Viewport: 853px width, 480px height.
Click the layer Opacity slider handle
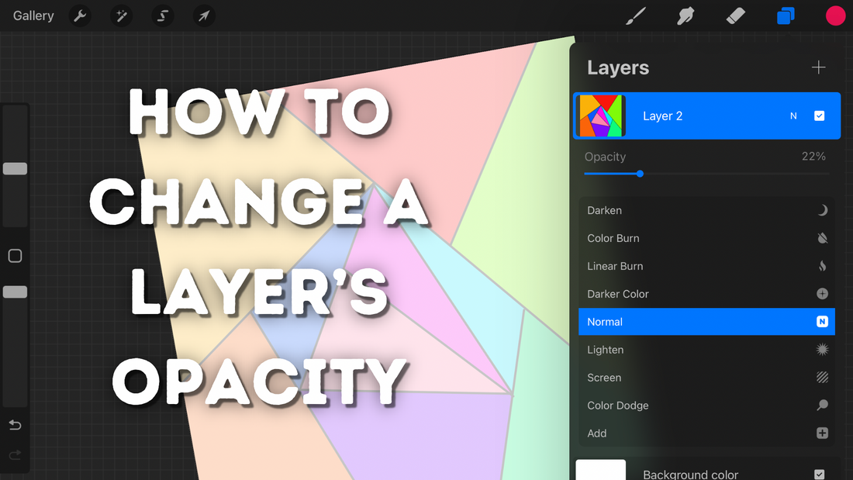(x=640, y=174)
